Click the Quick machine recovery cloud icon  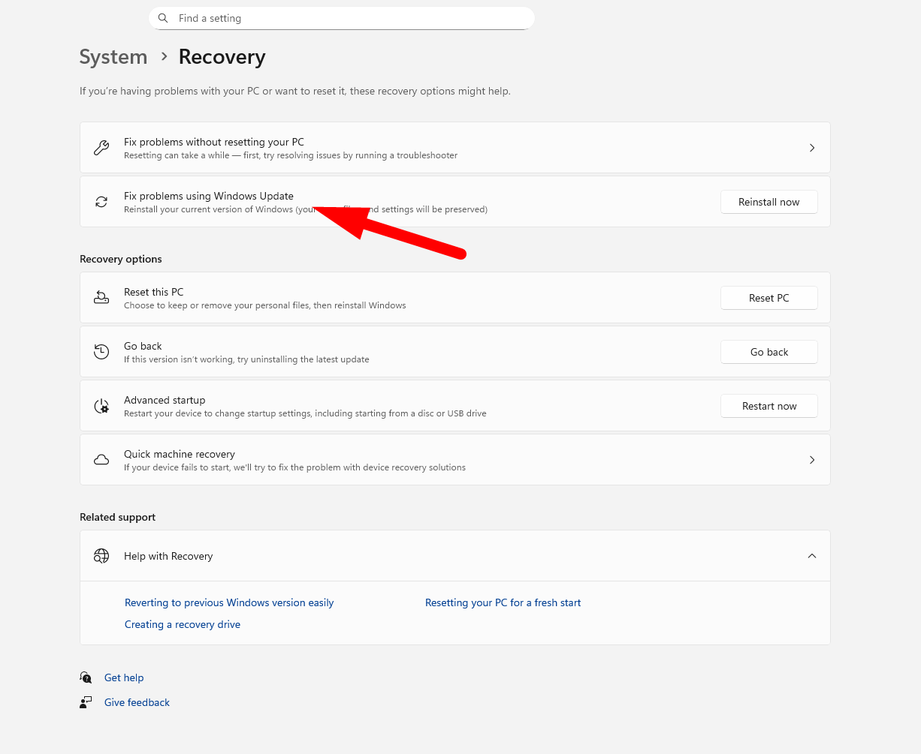pos(101,460)
